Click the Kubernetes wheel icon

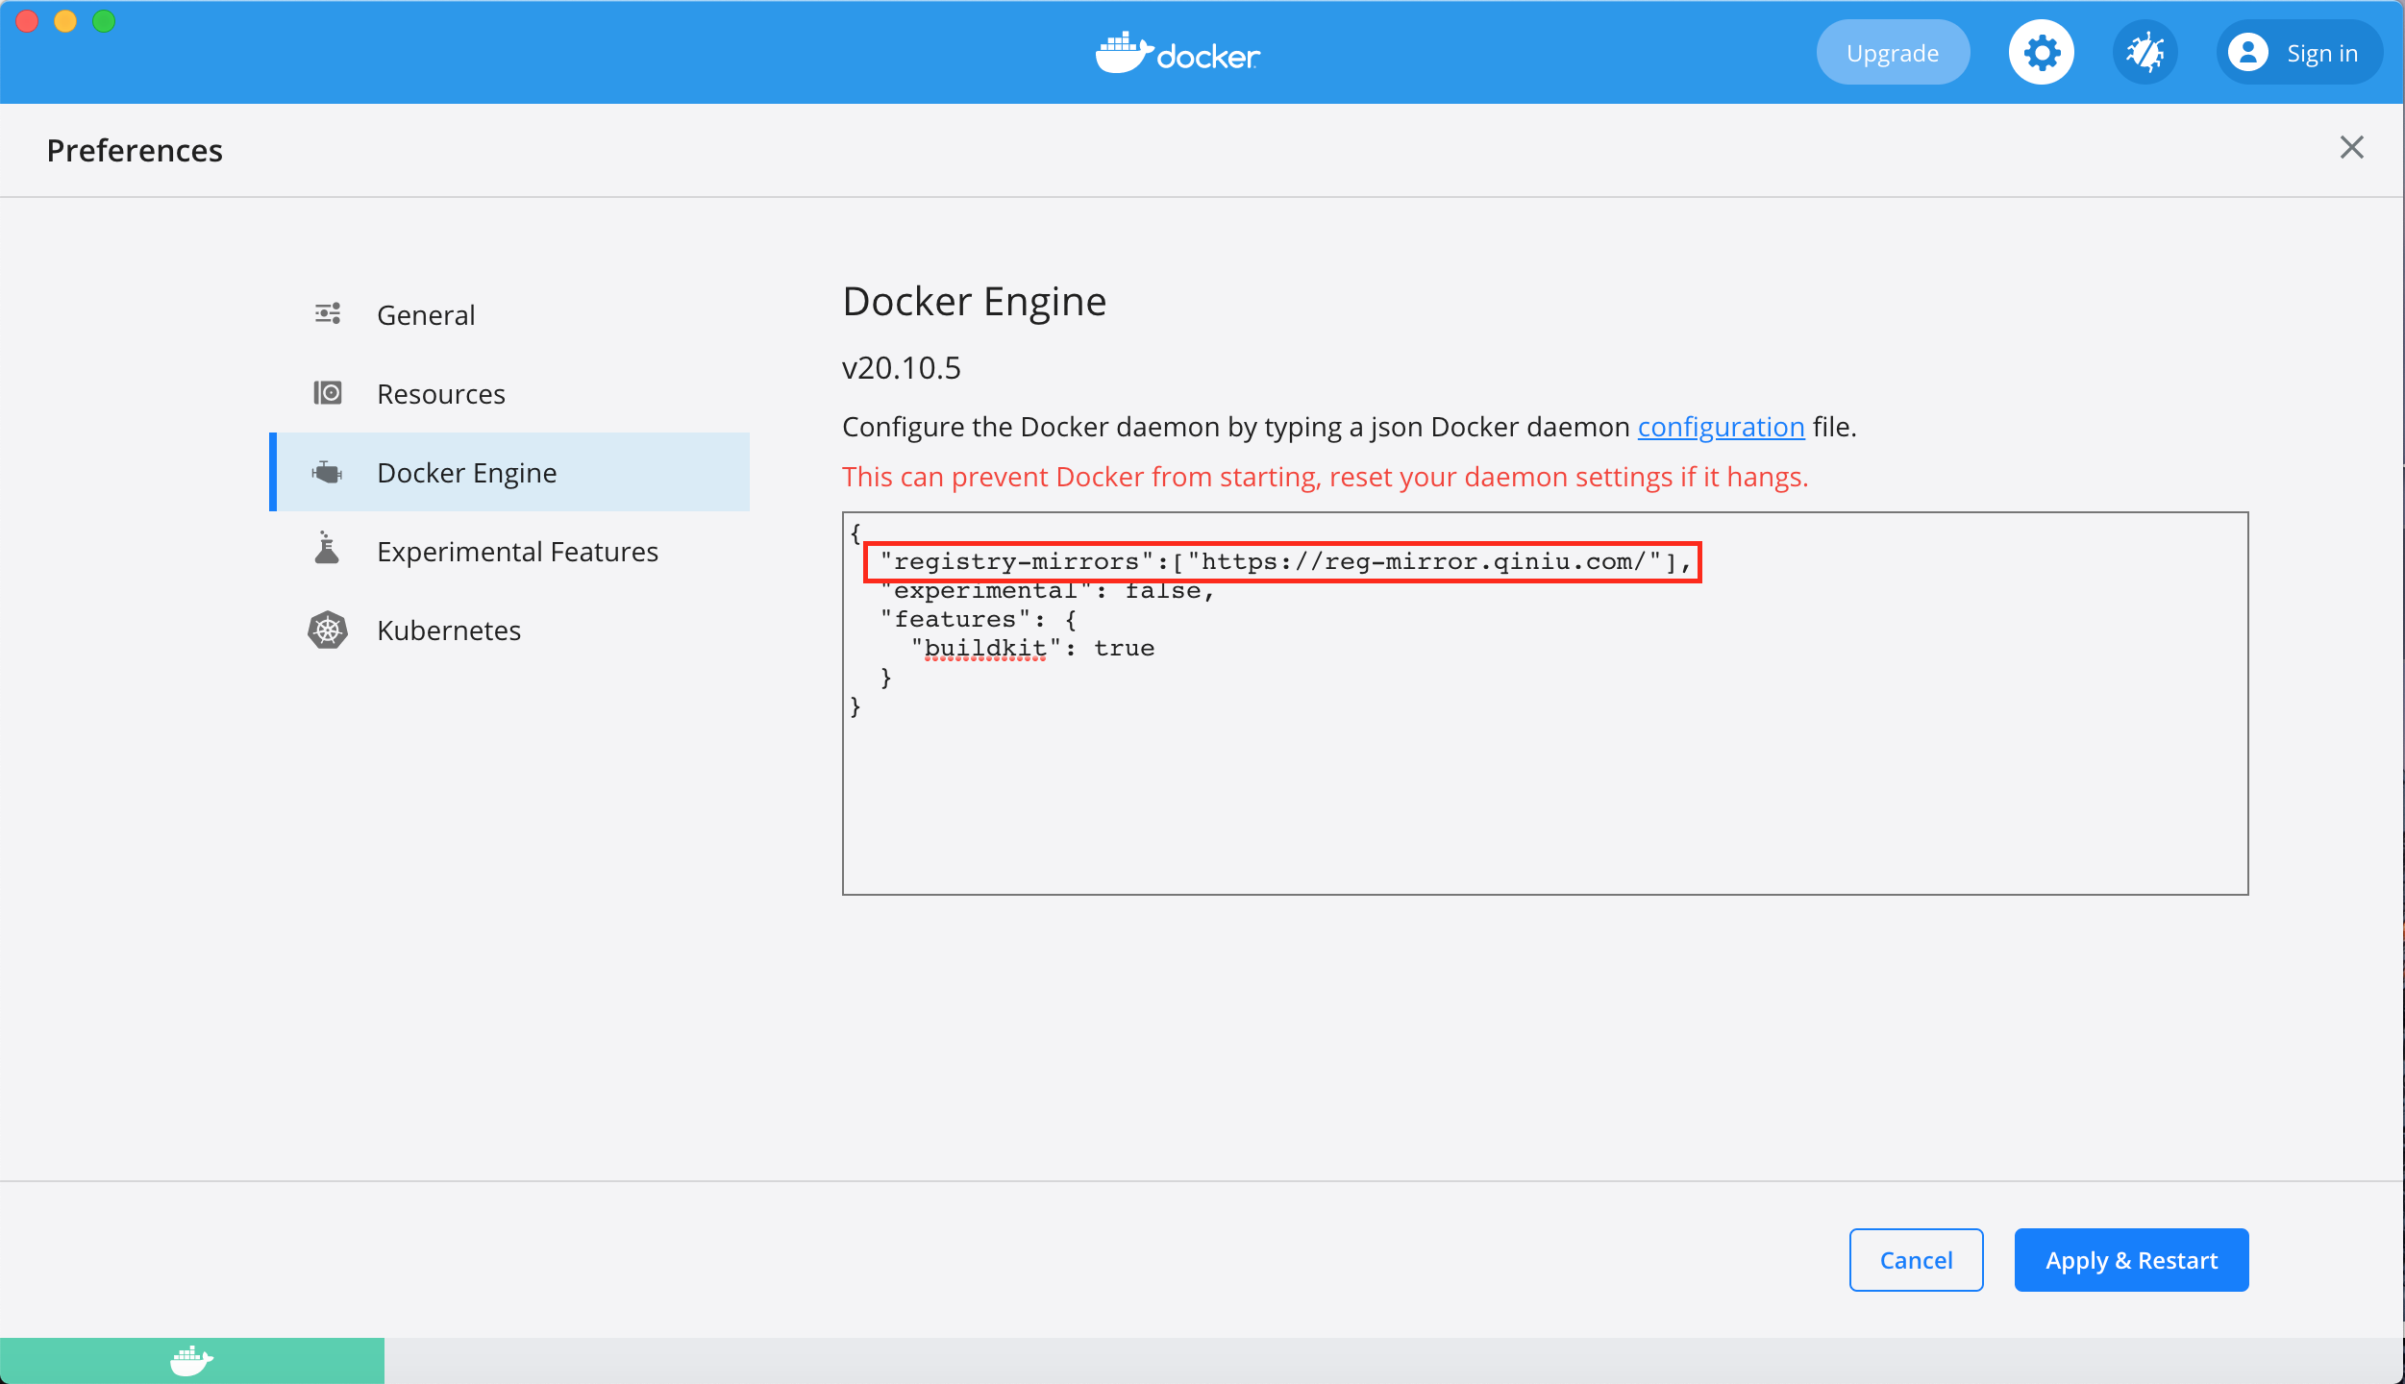tap(328, 630)
